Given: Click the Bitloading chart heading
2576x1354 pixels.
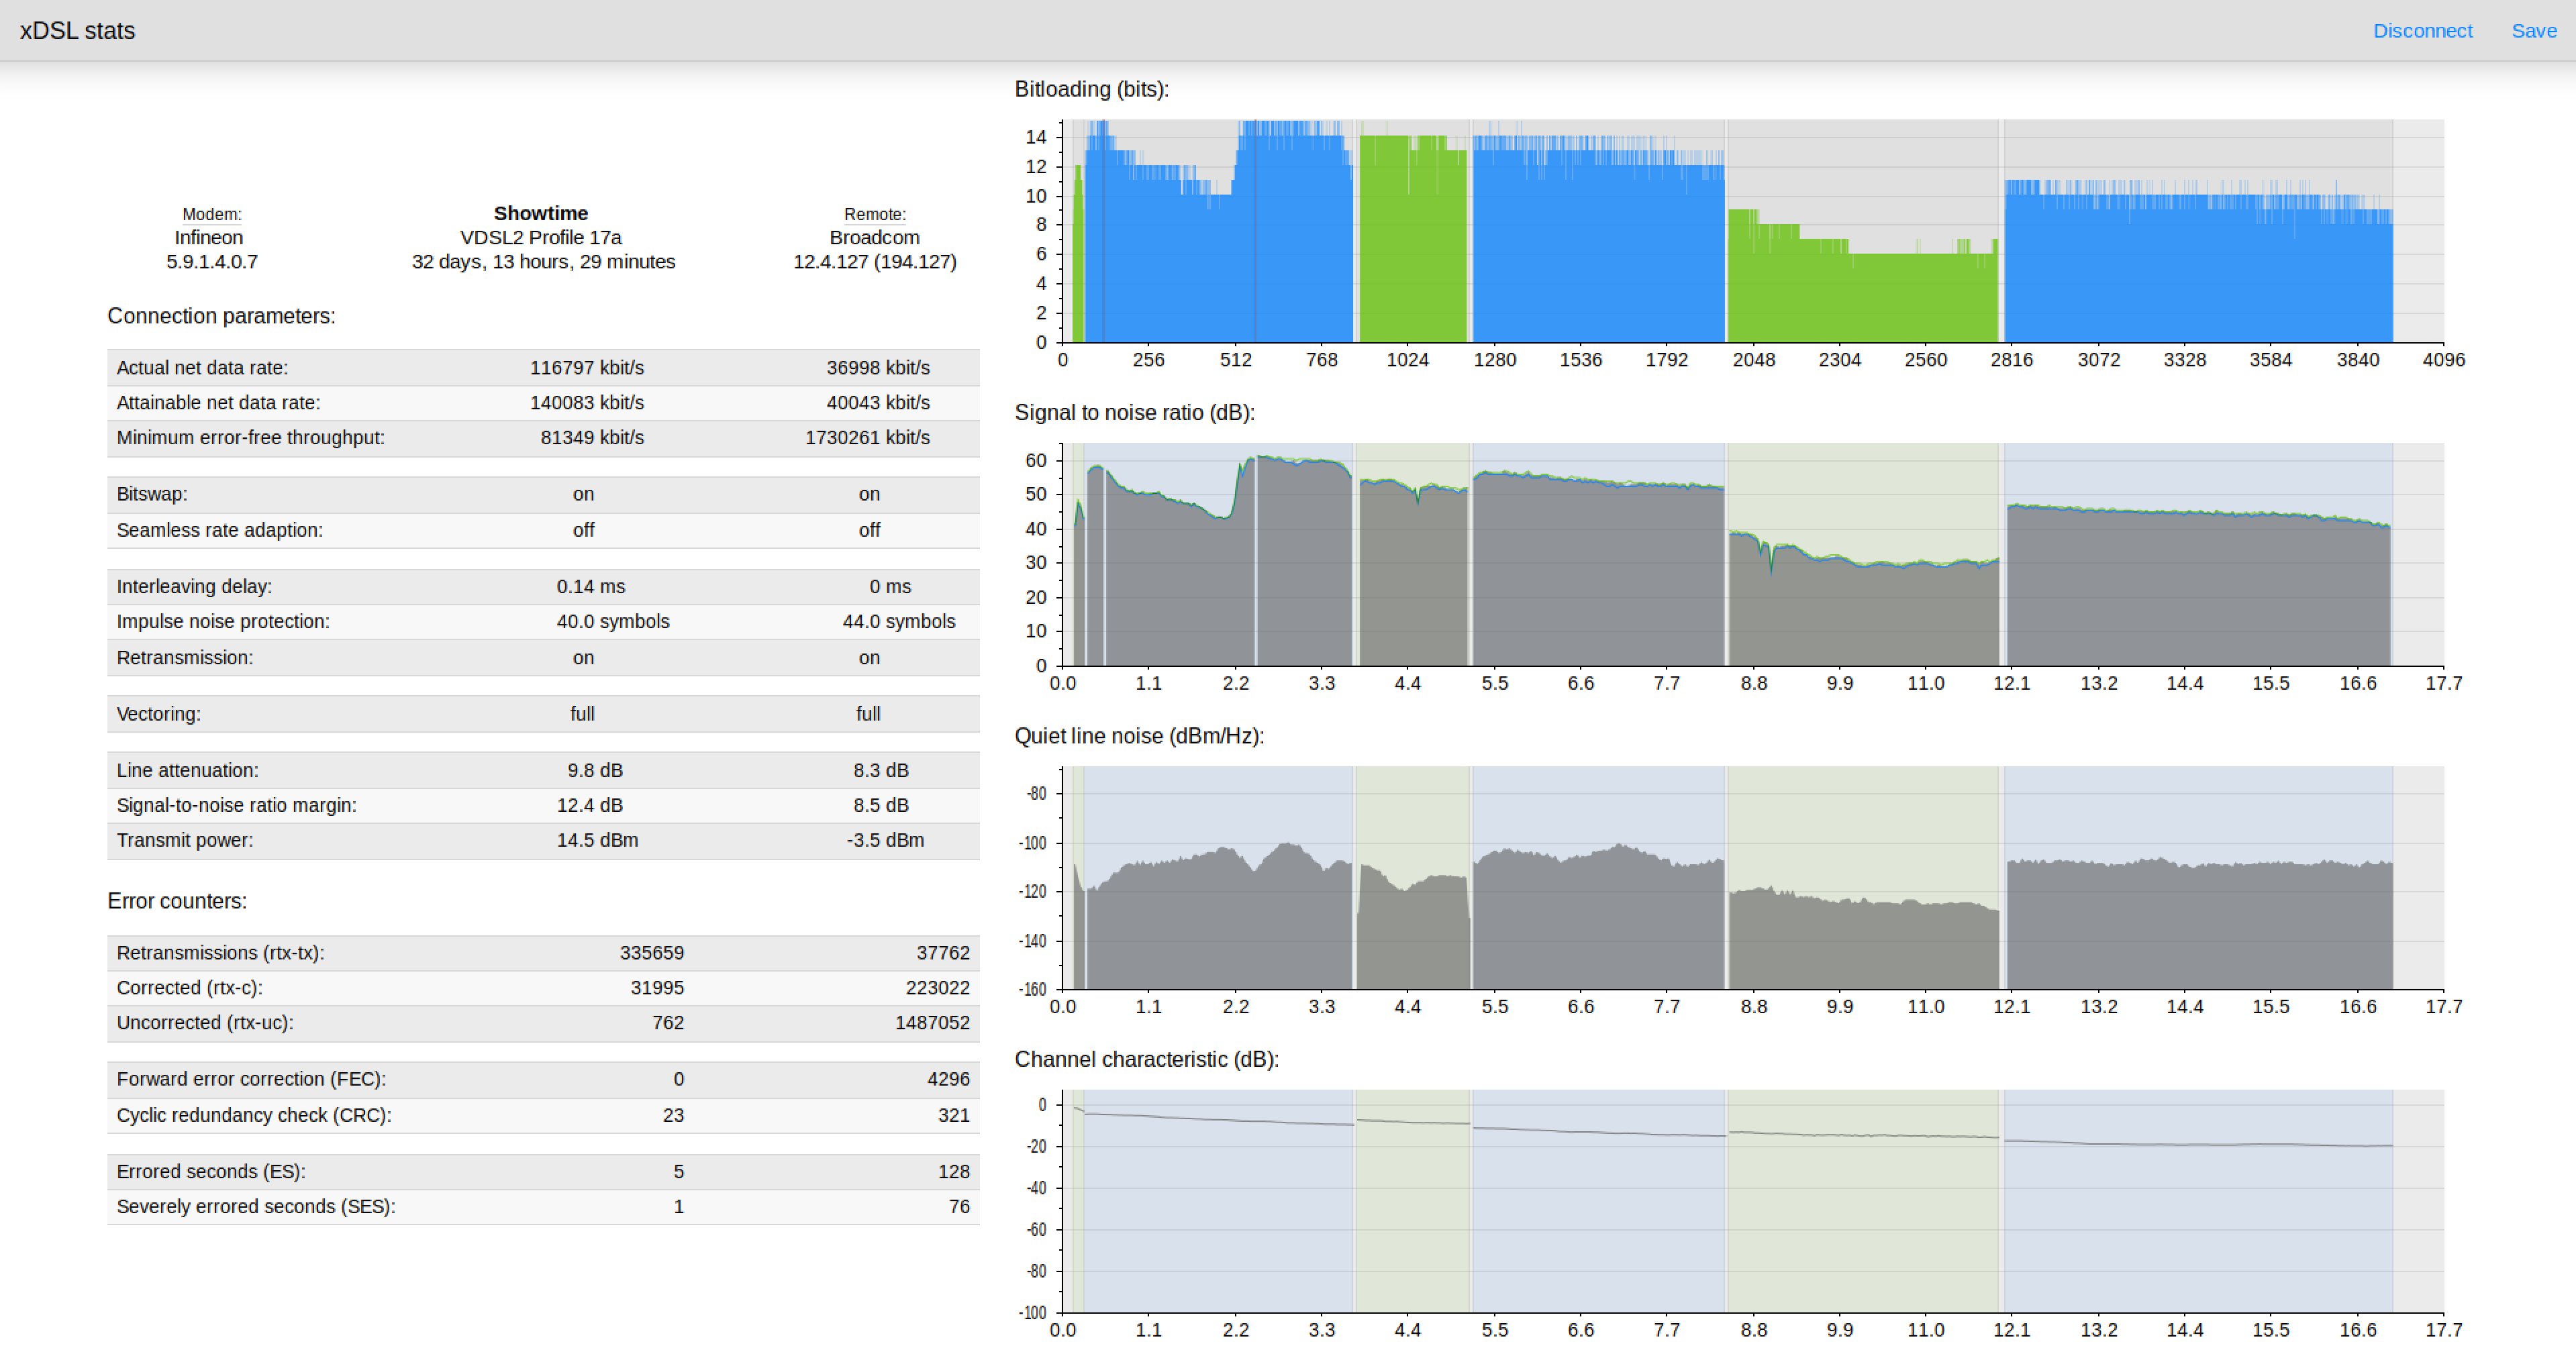Looking at the screenshot, I should tap(1091, 89).
